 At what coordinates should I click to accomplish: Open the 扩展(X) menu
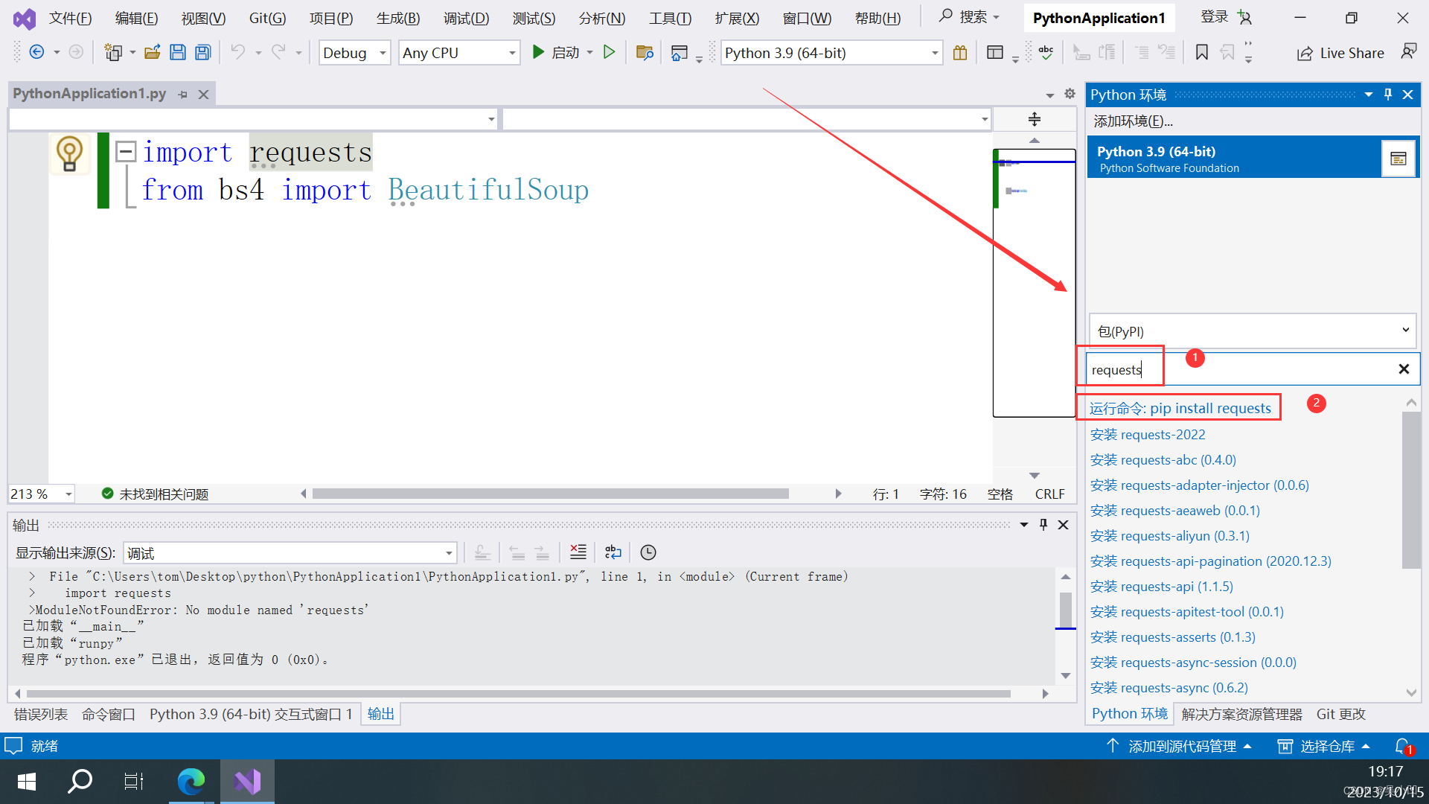point(737,18)
